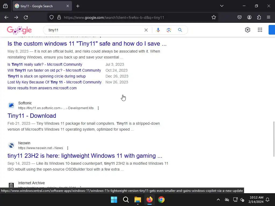The width and height of the screenshot is (275, 206).
Task: Open 'Tiny11 is stuck on spinning circle' link
Action: 47,76
